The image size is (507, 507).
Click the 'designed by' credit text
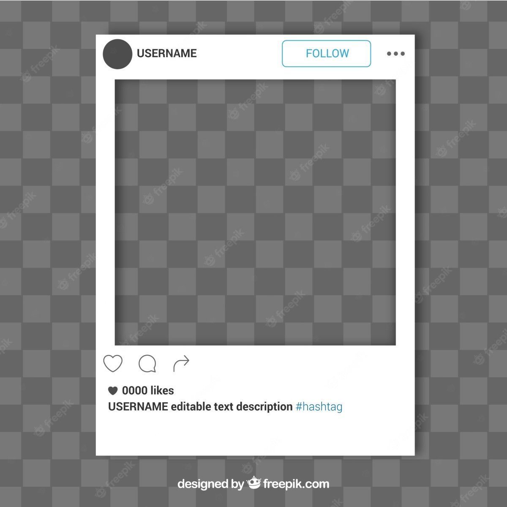(x=210, y=484)
